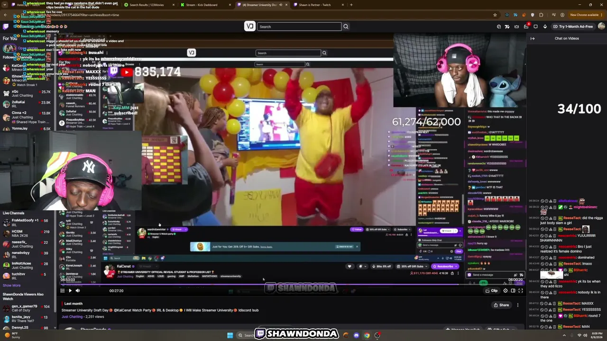
Task: Play the paused VOD
Action: pos(70,291)
